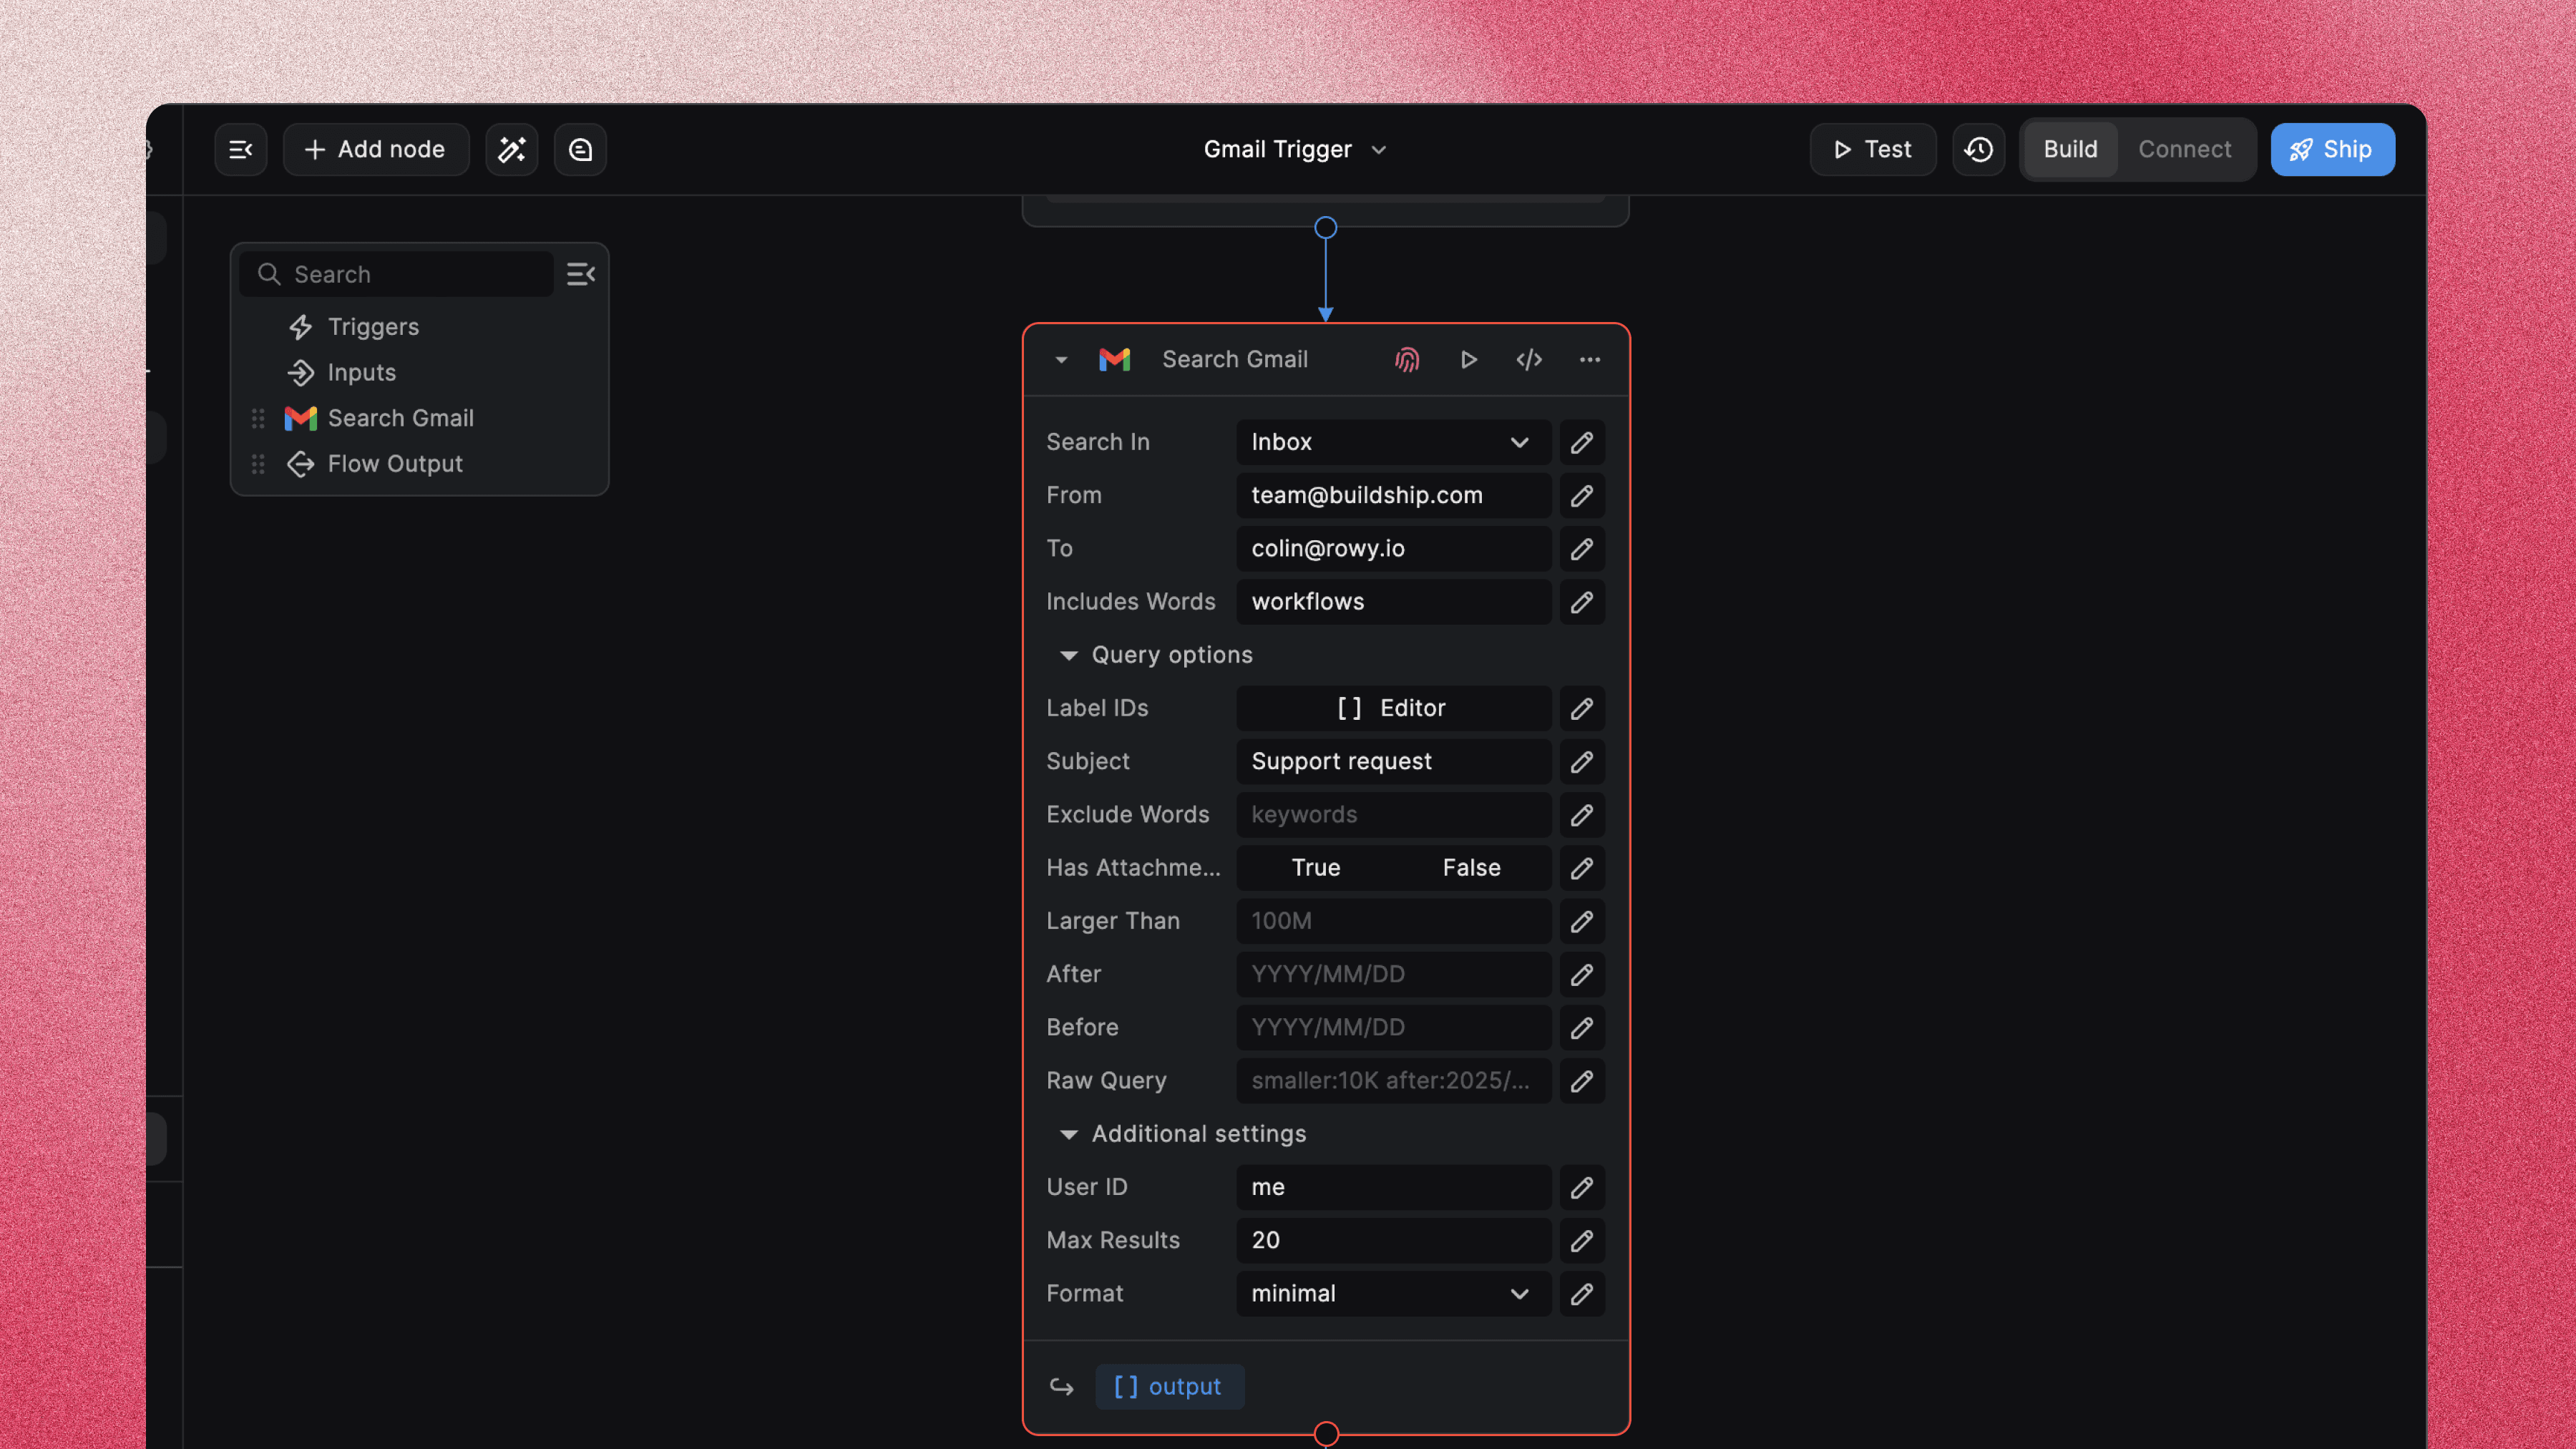Click pencil icon beside Raw Query
Screen dimensions: 2576x1449
point(1582,1081)
